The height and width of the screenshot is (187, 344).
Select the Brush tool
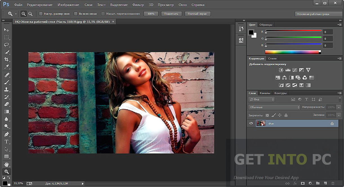point(6,82)
